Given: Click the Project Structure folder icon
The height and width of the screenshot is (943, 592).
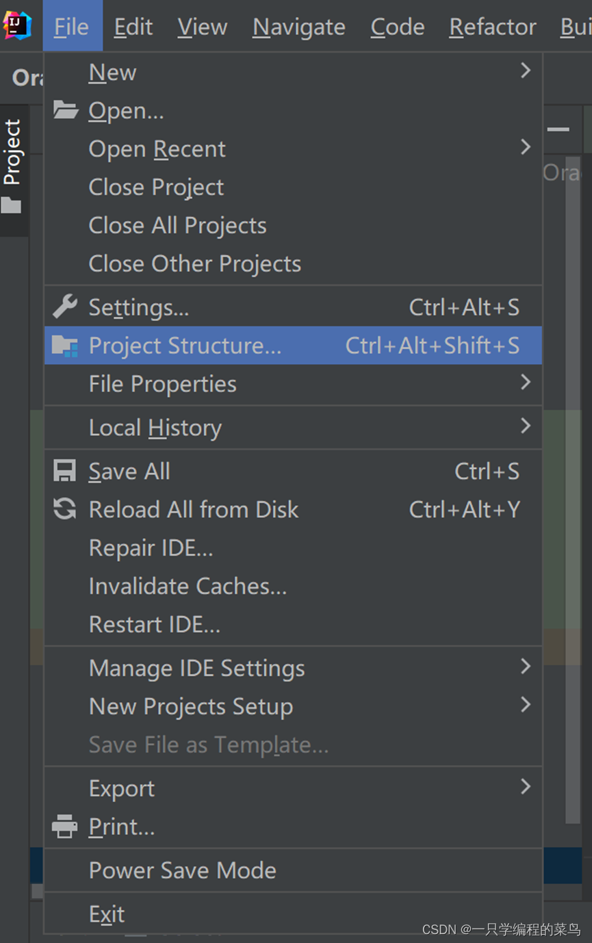Looking at the screenshot, I should coord(65,346).
